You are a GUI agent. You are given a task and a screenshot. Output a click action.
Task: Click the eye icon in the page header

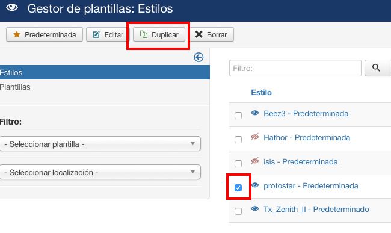[x=12, y=8]
